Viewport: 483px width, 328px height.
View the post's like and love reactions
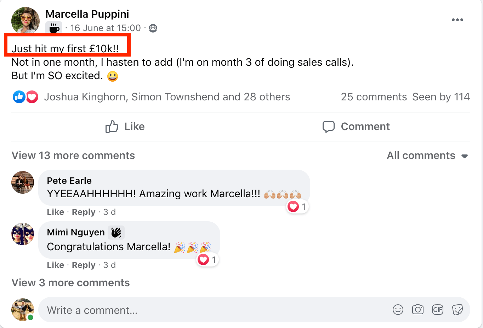(x=25, y=97)
